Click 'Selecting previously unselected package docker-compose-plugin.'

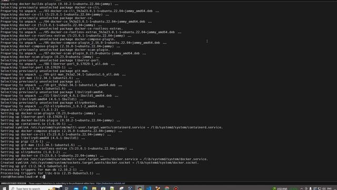click(x=58, y=39)
